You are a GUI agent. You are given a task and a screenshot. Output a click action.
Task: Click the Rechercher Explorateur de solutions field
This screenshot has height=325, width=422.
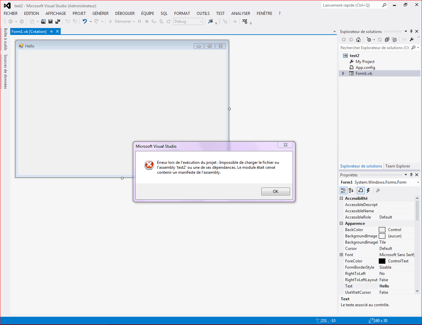click(x=374, y=48)
